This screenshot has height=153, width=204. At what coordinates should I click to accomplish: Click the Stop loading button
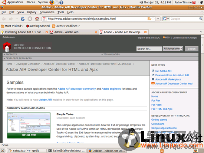[30, 19]
